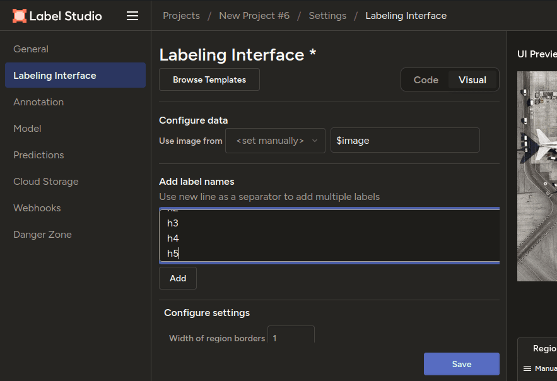Click the Browse Templates button
The height and width of the screenshot is (381, 557).
209,80
